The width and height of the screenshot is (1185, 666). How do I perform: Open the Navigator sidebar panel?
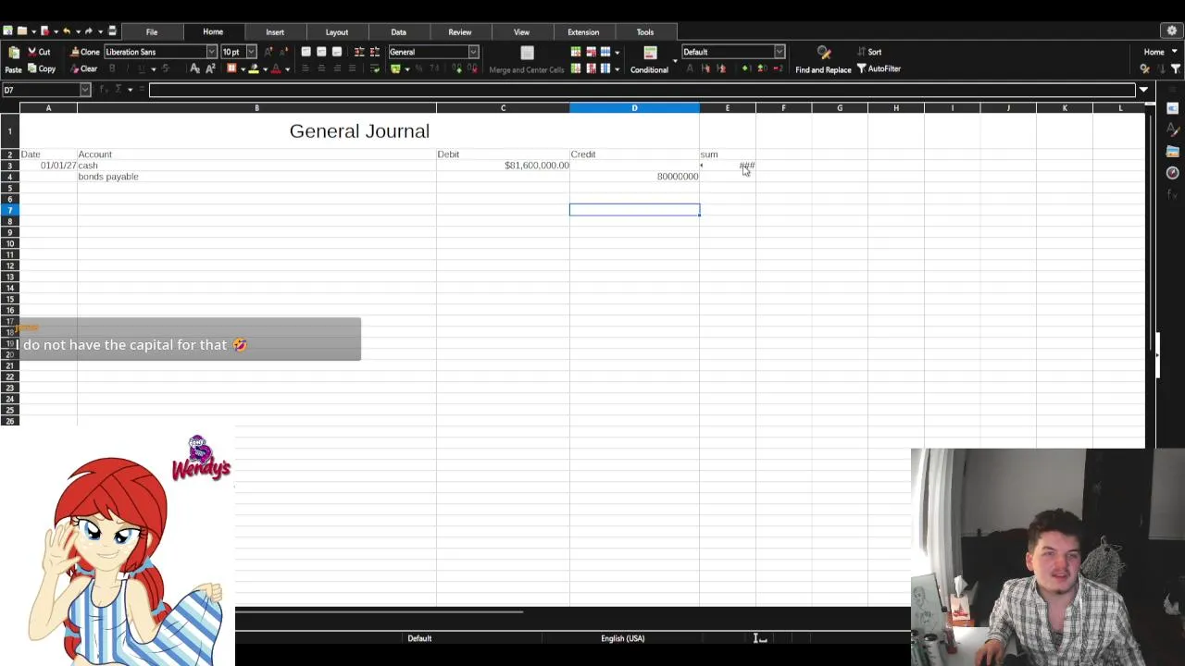click(x=1172, y=173)
